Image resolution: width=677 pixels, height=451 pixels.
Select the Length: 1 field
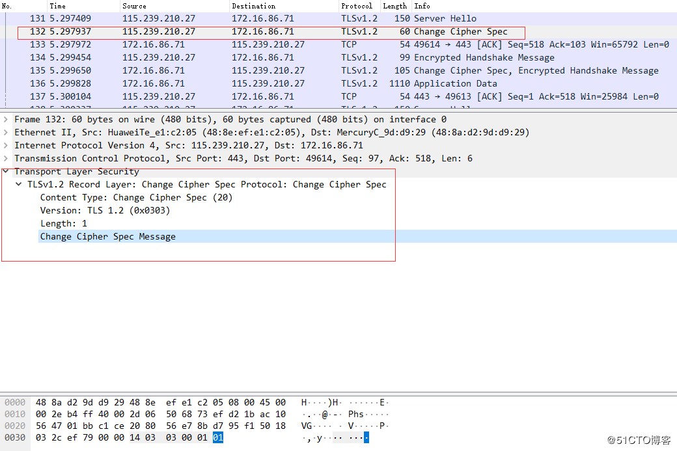point(63,224)
